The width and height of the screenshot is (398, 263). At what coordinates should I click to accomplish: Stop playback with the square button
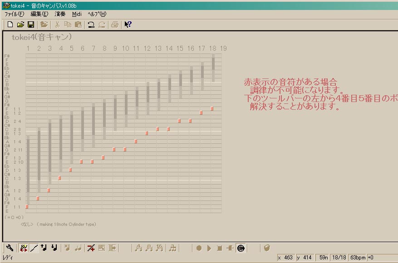click(x=220, y=248)
